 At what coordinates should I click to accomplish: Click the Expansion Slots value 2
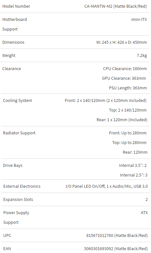tap(147, 200)
